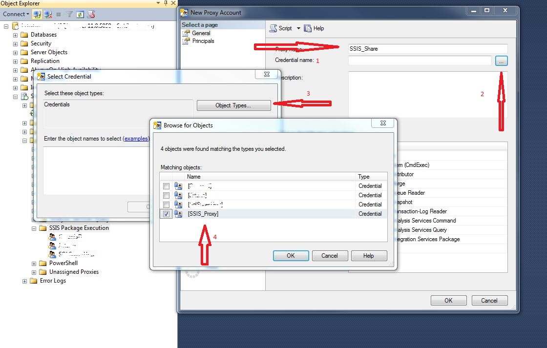Click the Help toolbar button

[314, 28]
